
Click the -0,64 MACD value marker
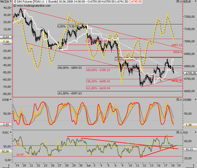point(6,37)
